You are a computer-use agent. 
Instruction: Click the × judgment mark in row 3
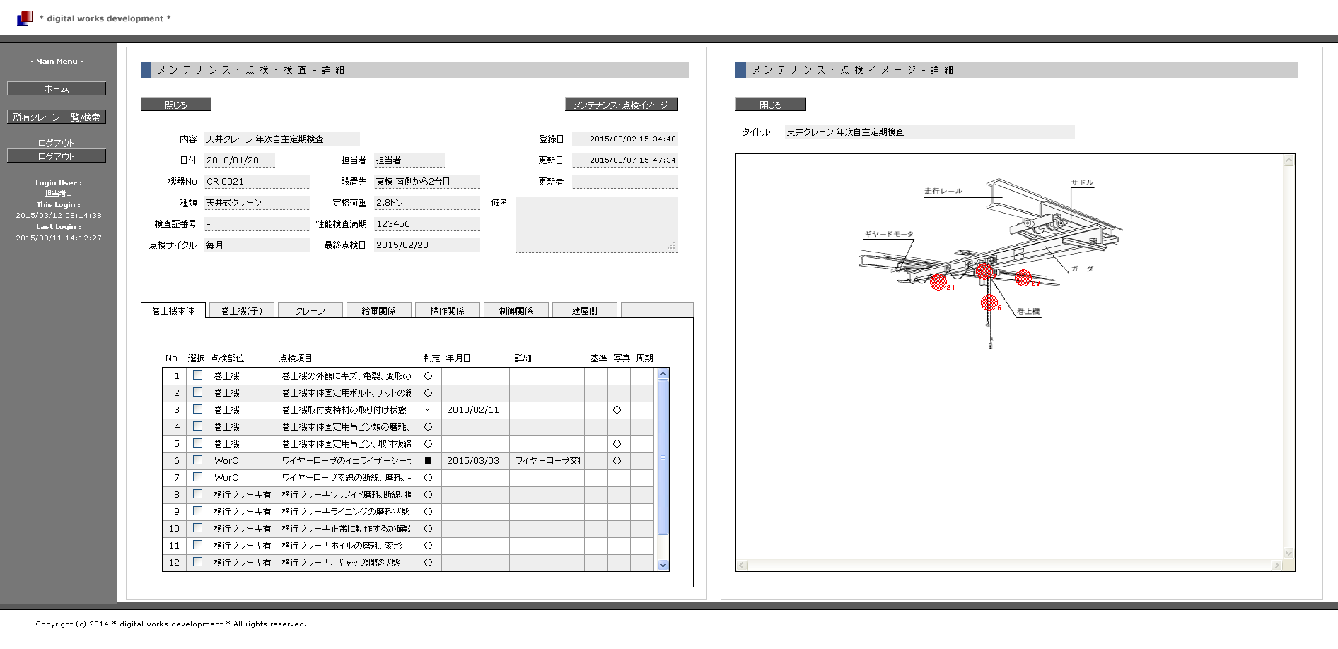coord(427,410)
